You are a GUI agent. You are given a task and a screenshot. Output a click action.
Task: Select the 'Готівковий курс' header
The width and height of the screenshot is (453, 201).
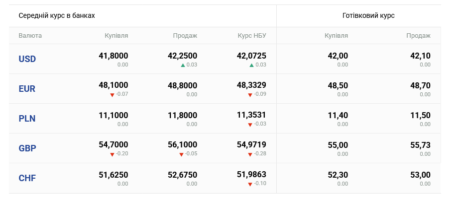point(368,15)
